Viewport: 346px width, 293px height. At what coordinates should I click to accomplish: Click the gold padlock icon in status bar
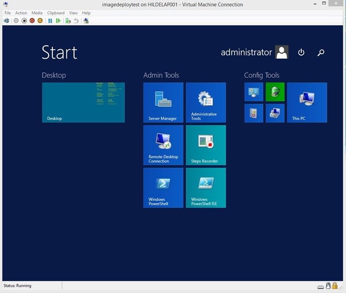(x=335, y=286)
